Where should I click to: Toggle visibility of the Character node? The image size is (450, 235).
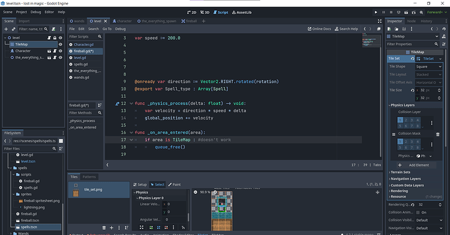tap(60, 51)
